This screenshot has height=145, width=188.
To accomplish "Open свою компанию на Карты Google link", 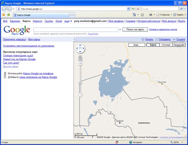I will click(x=38, y=77).
